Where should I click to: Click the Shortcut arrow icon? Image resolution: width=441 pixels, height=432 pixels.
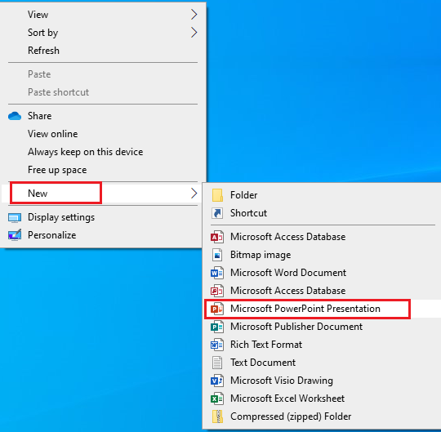click(x=217, y=213)
